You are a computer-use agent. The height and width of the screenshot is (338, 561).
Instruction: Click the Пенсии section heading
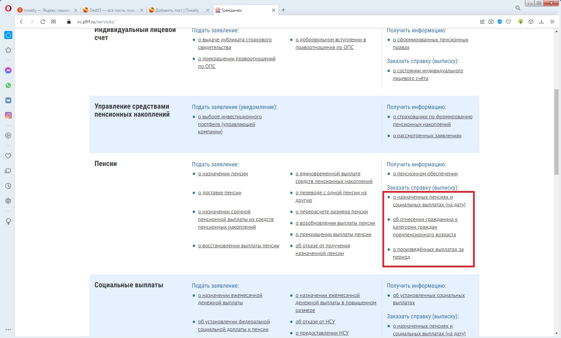[106, 164]
